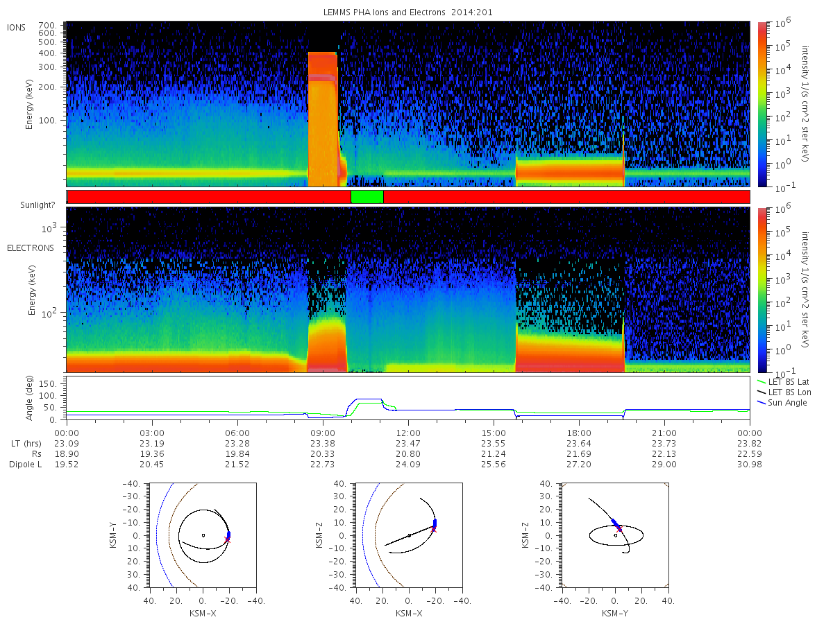Click the Dipole L value 29.00
The width and height of the screenshot is (833, 624).
pyautogui.click(x=664, y=465)
